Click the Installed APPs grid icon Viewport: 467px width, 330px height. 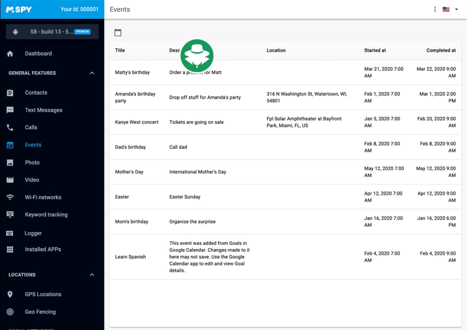click(10, 249)
